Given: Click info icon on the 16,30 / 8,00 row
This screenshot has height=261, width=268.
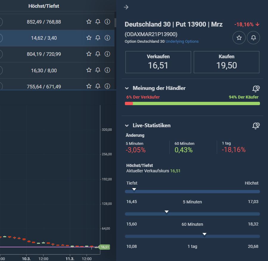Looking at the screenshot, I should point(107,70).
